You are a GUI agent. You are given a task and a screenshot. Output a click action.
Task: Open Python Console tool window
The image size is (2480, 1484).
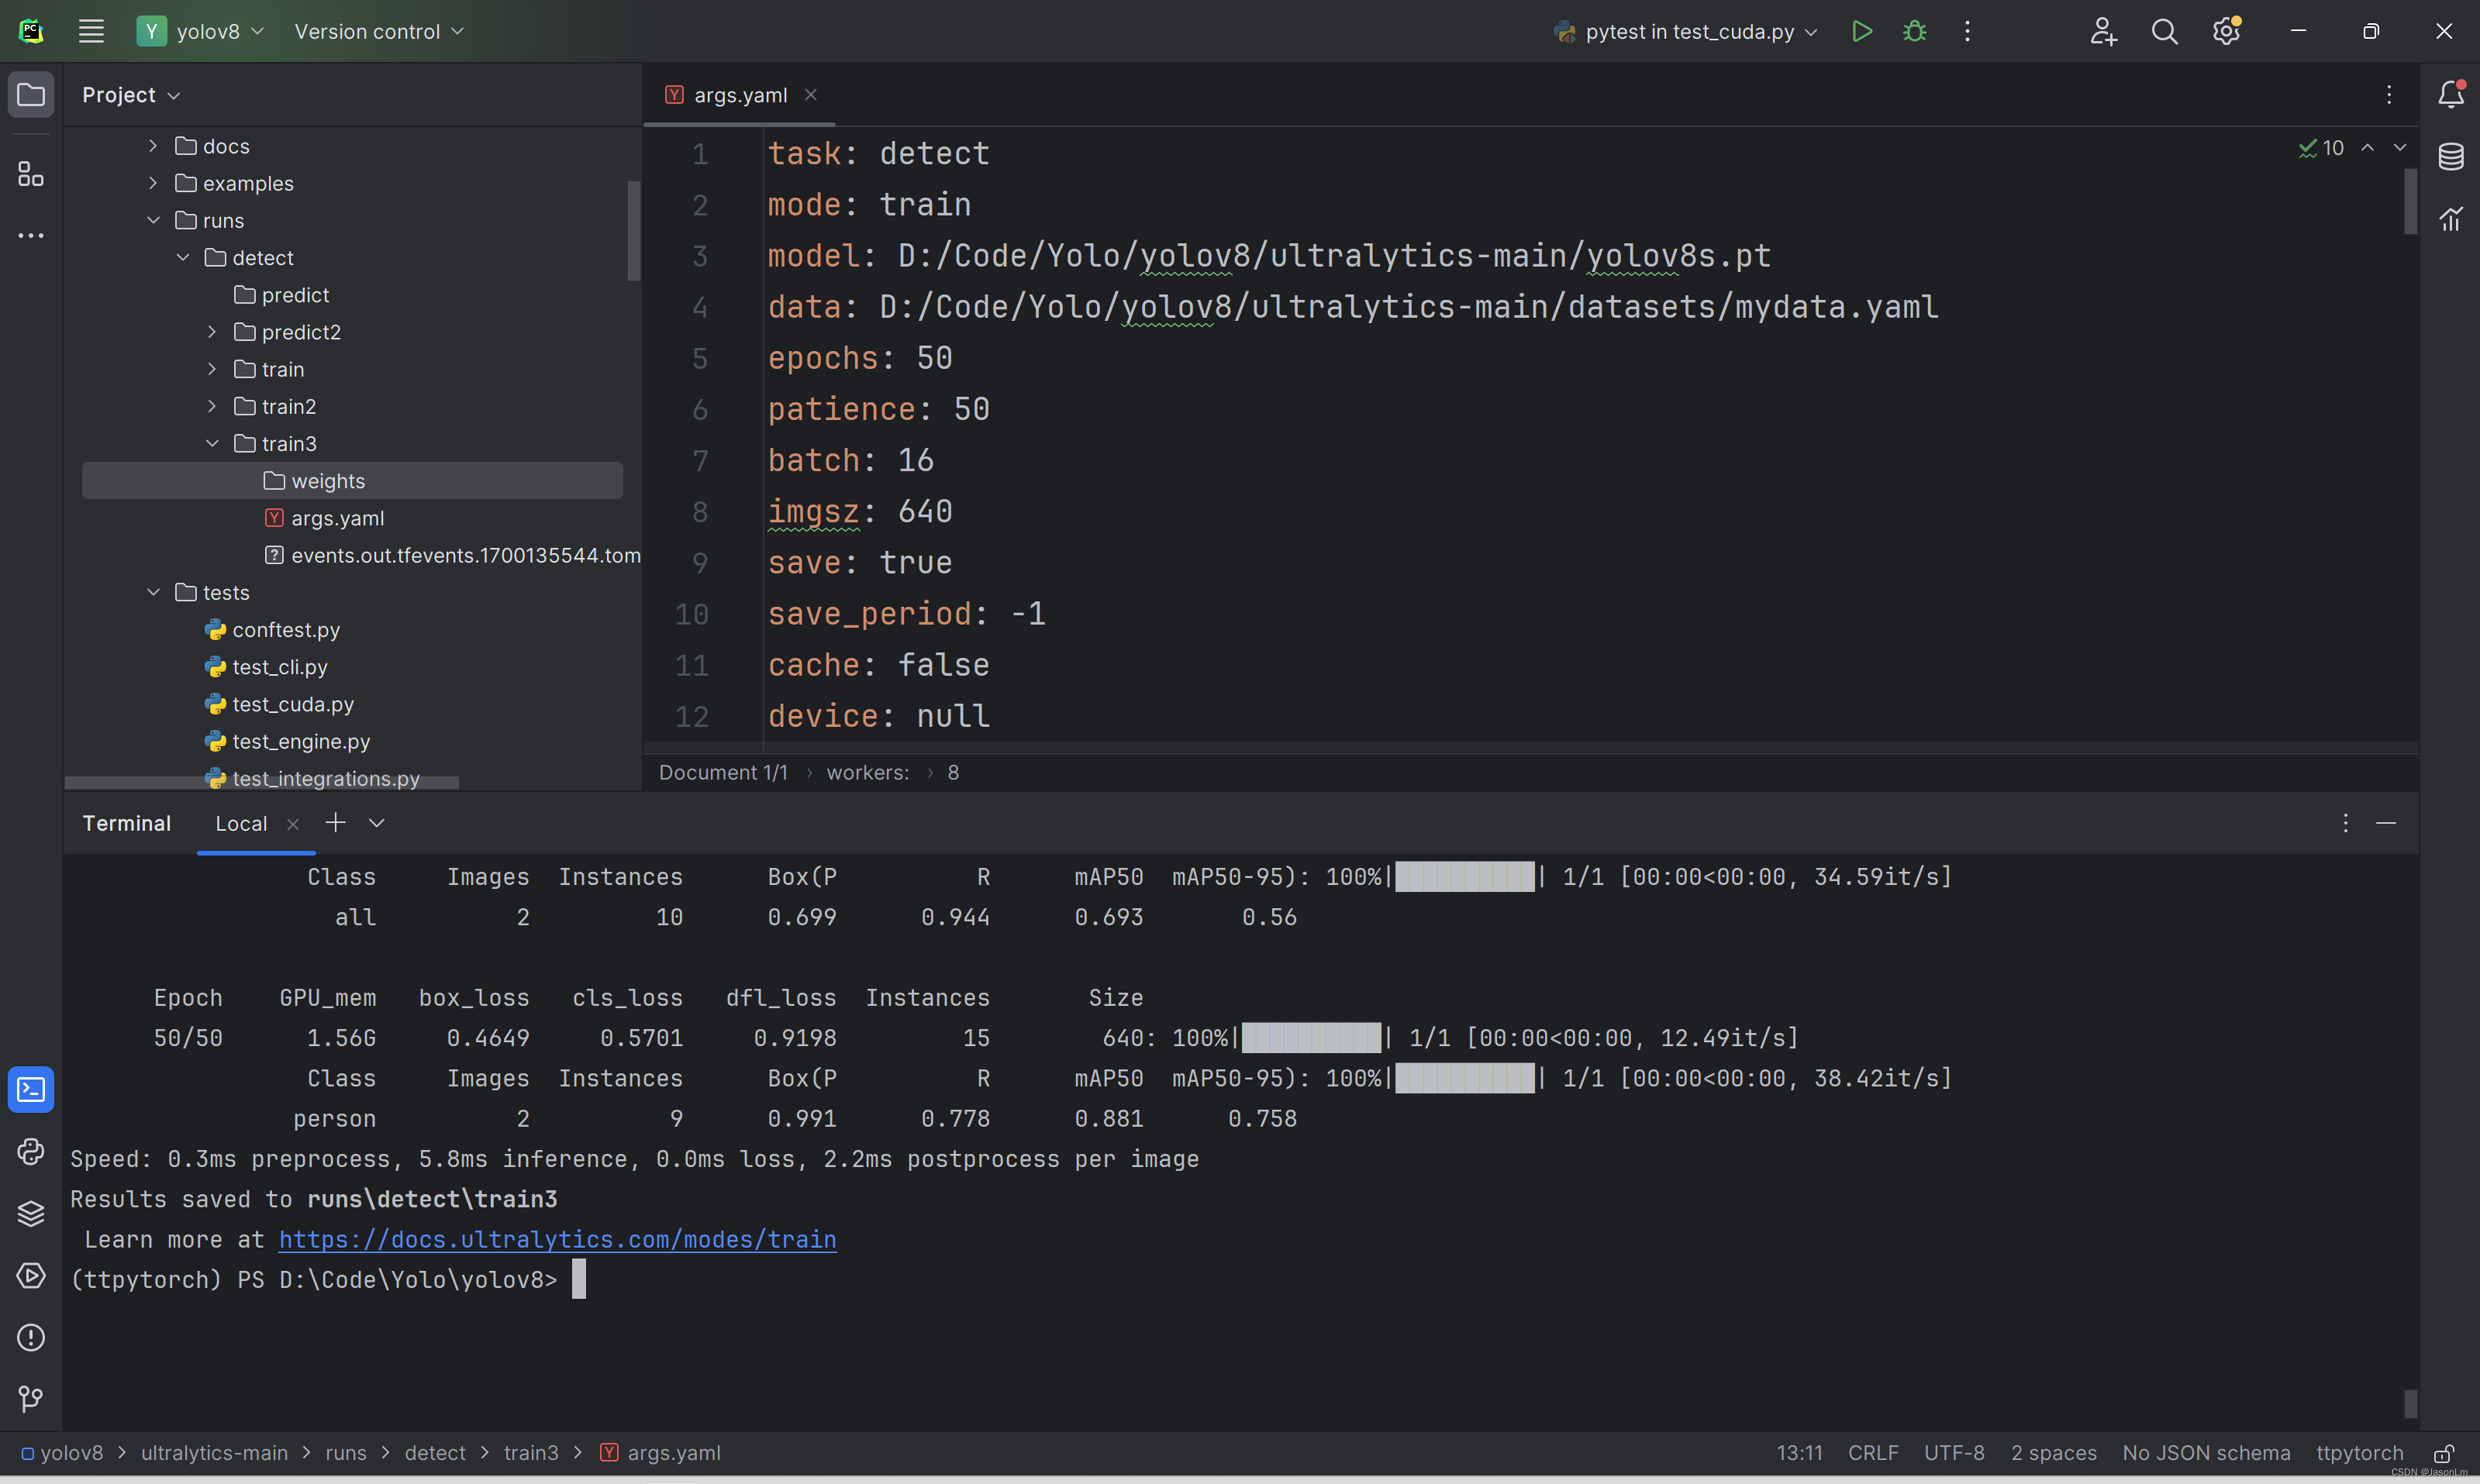pyautogui.click(x=31, y=1151)
